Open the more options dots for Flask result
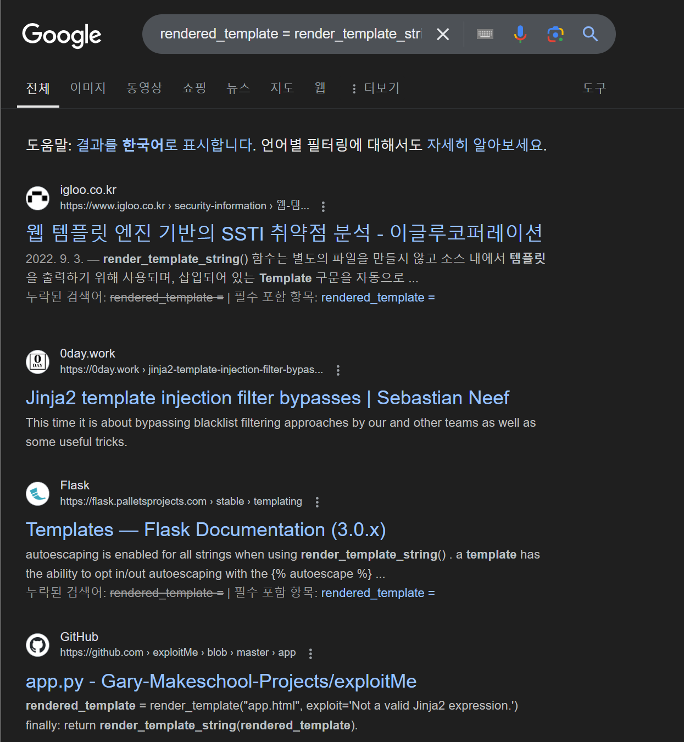Screen dimensions: 684x742 317,502
